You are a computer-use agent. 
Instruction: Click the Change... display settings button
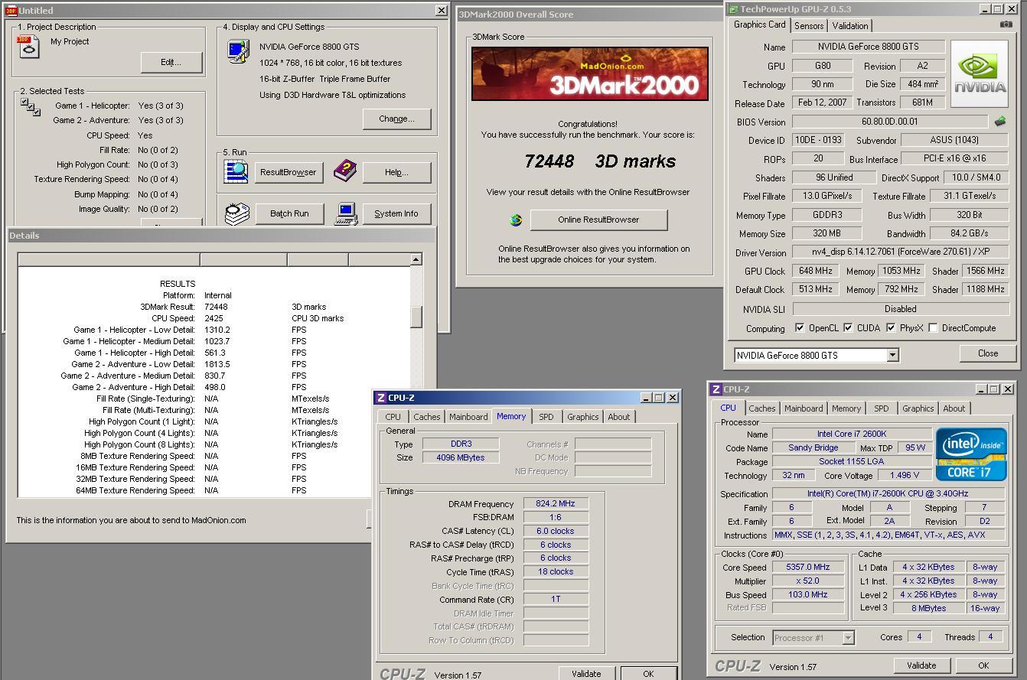396,119
